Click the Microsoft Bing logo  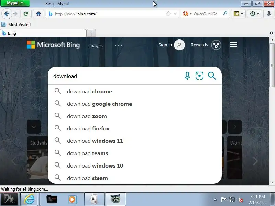click(x=53, y=45)
